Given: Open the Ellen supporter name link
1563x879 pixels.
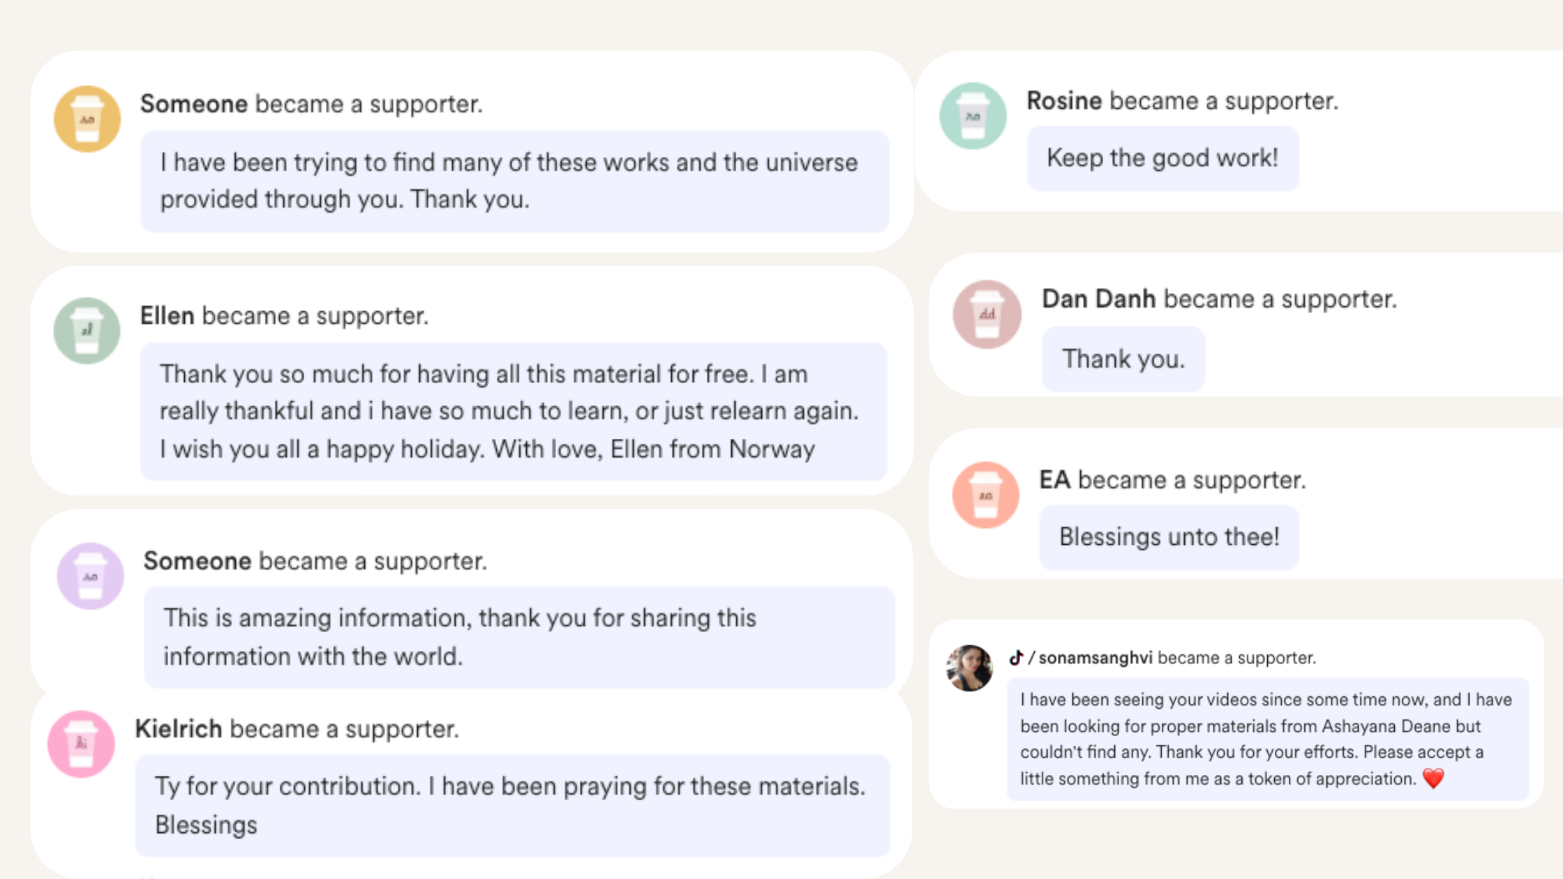Looking at the screenshot, I should [167, 316].
